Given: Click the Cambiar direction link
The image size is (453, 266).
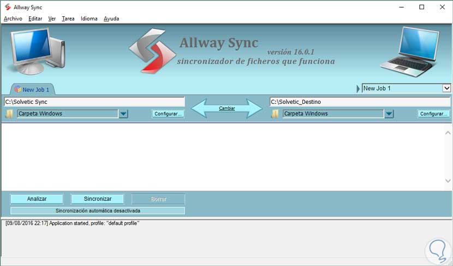Looking at the screenshot, I should point(227,108).
